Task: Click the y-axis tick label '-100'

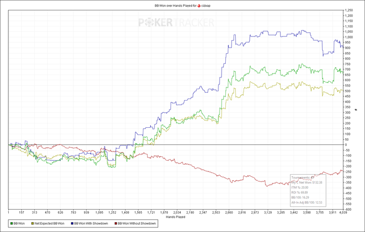Action: coord(348,156)
